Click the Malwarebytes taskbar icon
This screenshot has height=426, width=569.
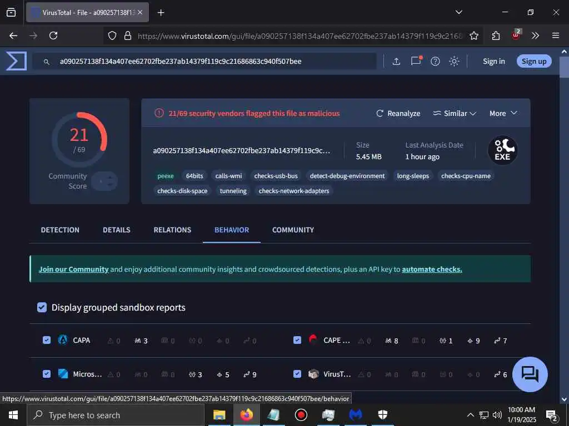point(355,415)
